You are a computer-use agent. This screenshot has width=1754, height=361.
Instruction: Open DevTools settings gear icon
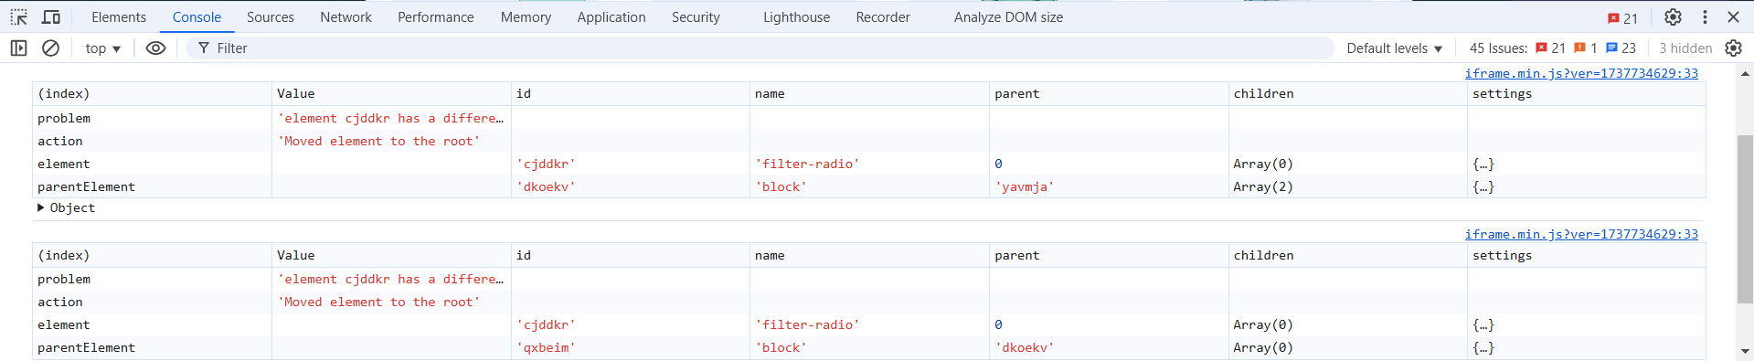[x=1673, y=17]
